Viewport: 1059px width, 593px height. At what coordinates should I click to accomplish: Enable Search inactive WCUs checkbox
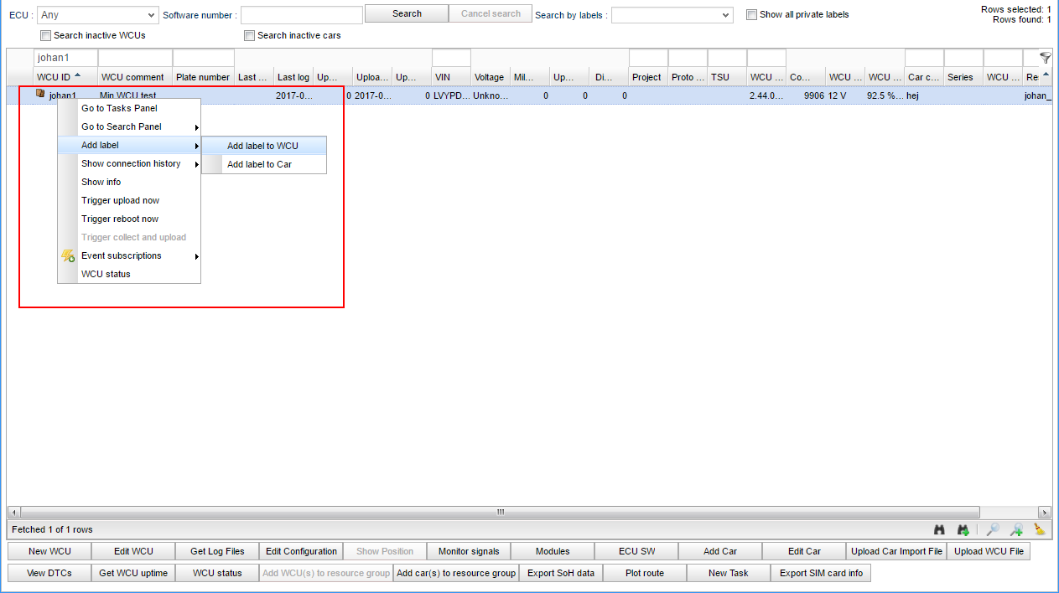[x=46, y=36]
